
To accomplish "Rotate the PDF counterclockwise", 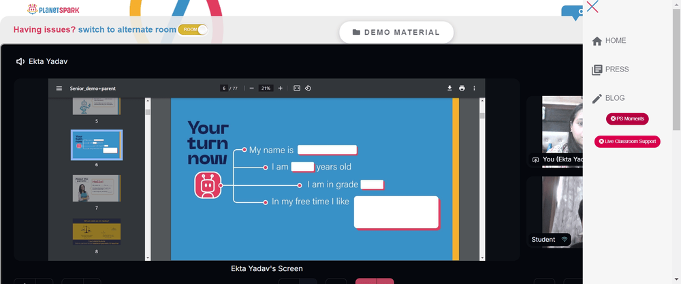I will pos(308,88).
